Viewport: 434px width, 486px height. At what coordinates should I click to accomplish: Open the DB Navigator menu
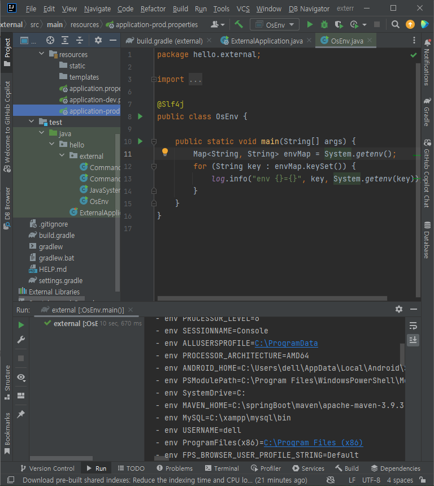point(309,8)
